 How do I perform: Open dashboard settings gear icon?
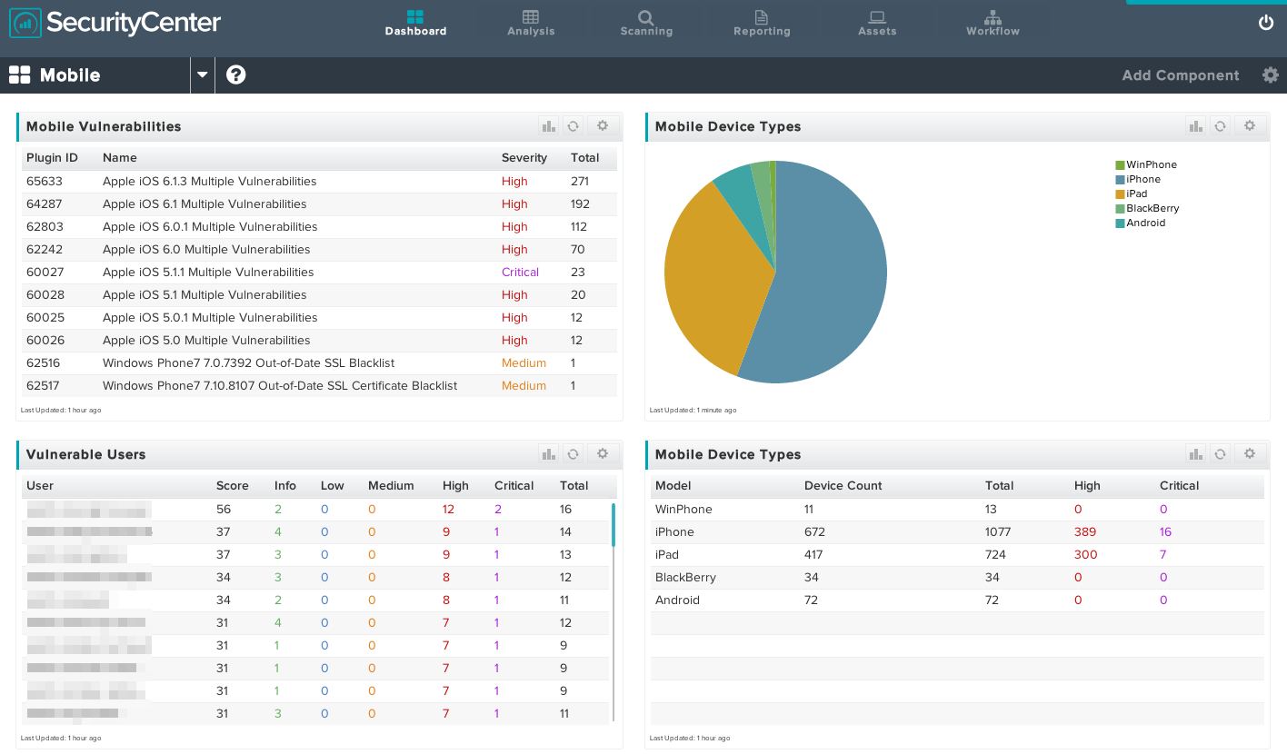click(x=1271, y=75)
